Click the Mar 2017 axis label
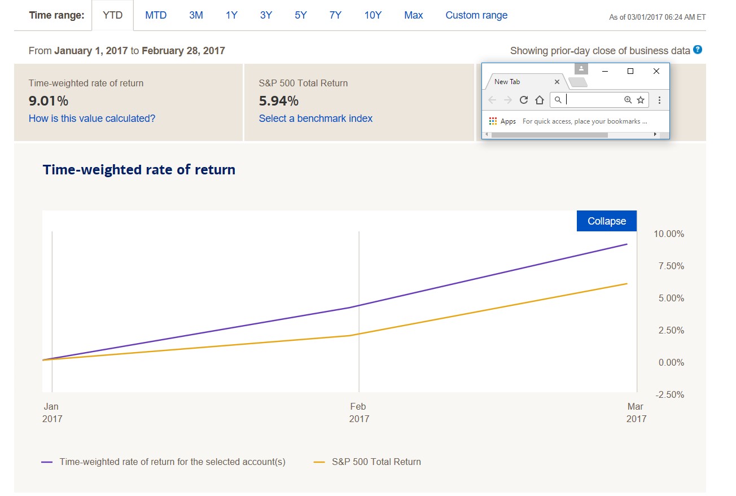 (636, 412)
